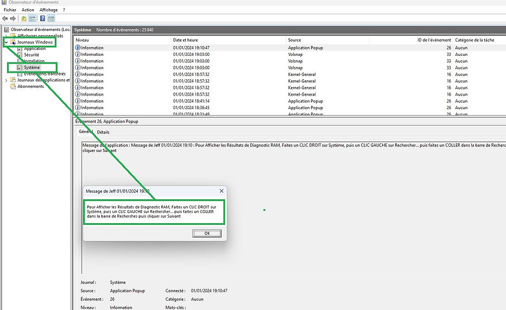Screen dimensions: 506x310
Task: Click the dialog message text about Diagnostic RAM
Action: pos(151,212)
